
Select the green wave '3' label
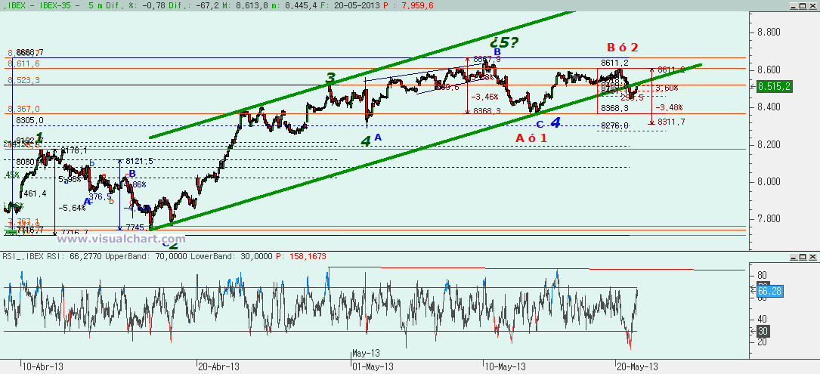coord(330,79)
